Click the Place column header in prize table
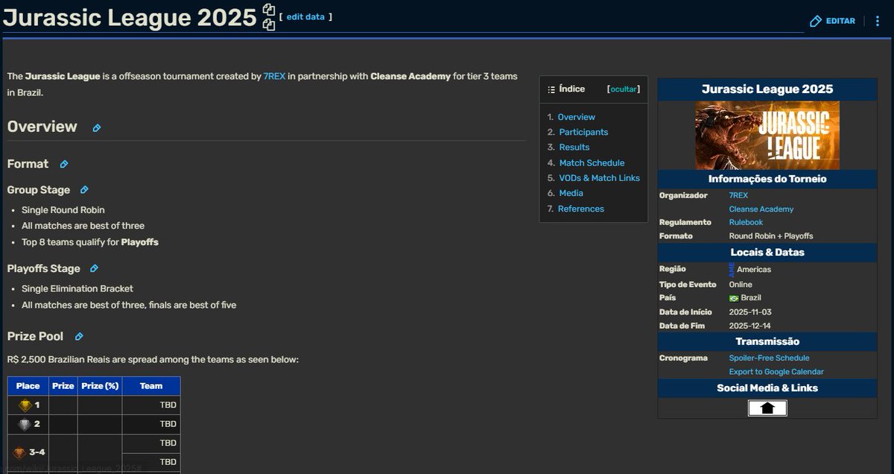 click(28, 386)
